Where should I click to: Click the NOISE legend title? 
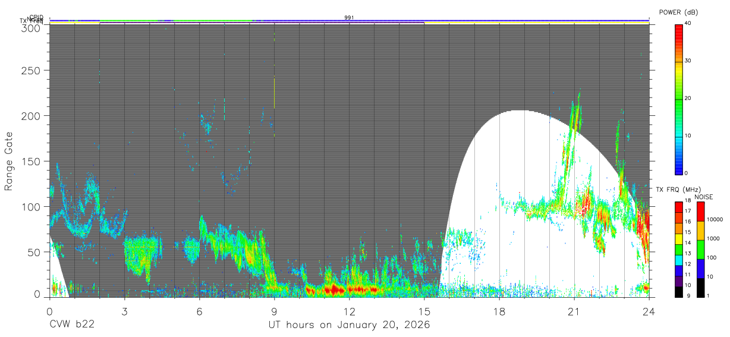(703, 197)
